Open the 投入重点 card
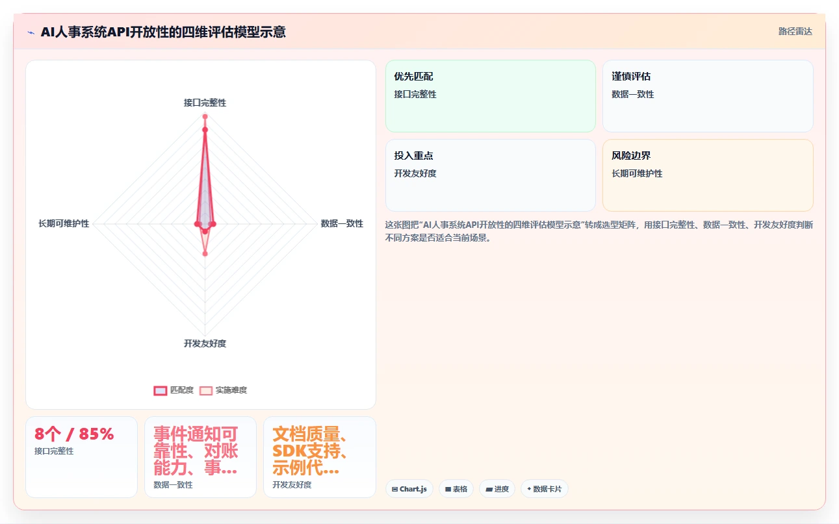 click(491, 175)
